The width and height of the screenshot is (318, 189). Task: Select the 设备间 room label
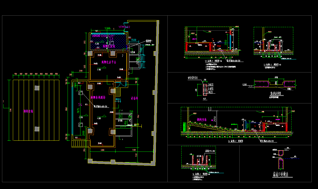click(x=134, y=98)
